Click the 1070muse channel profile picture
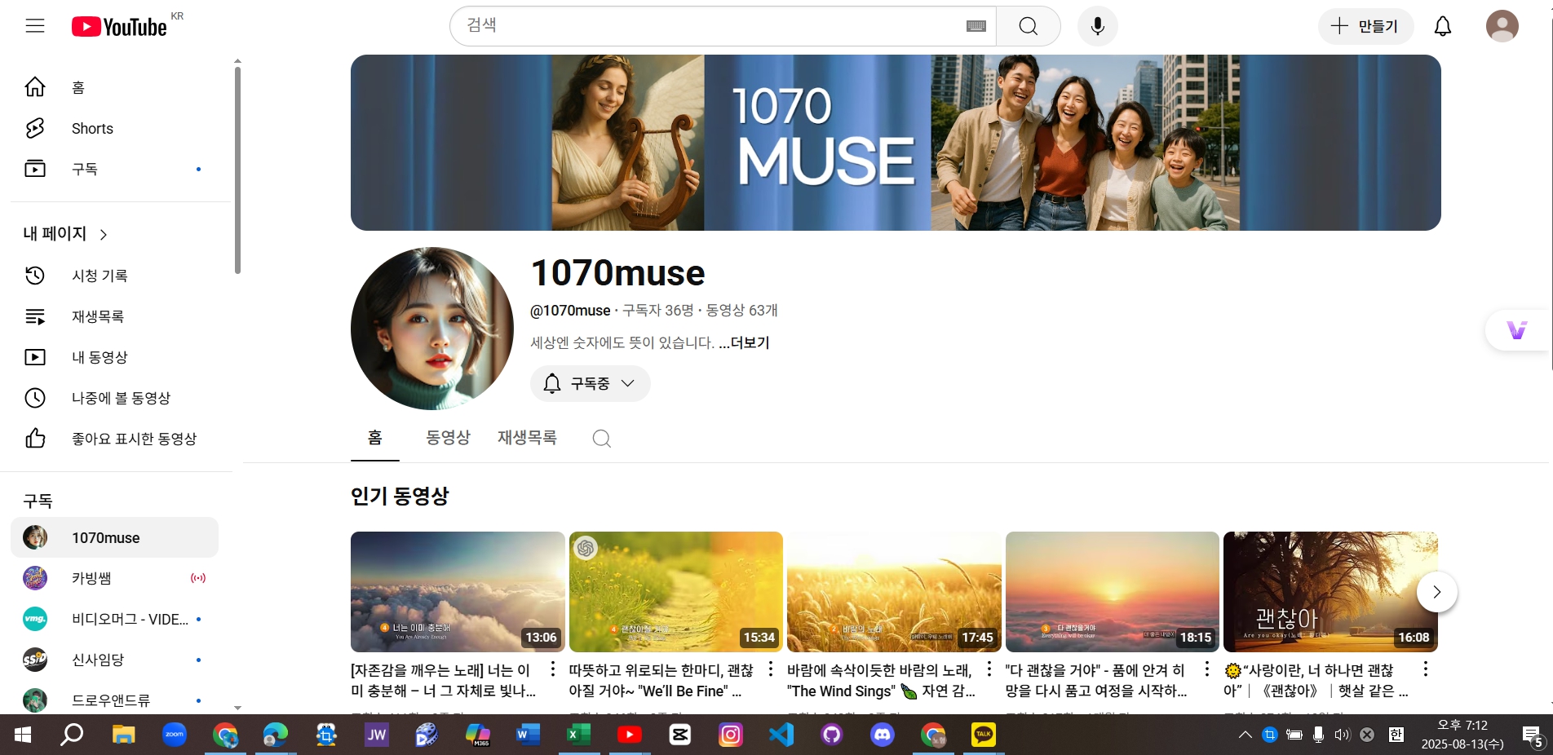Screen dimensions: 1553x755 (x=432, y=329)
